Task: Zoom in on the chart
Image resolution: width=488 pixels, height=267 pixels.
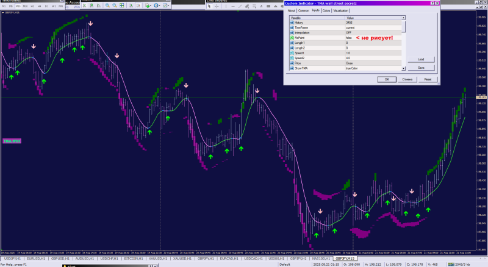Action: click(x=107, y=5)
